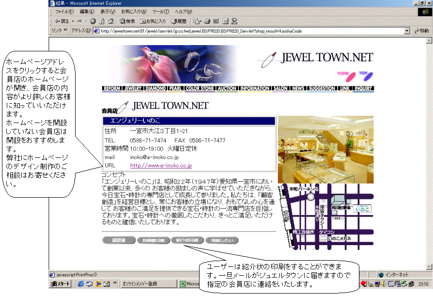Click the 見積書印刷 button
This screenshot has width=433, height=296.
point(153,240)
